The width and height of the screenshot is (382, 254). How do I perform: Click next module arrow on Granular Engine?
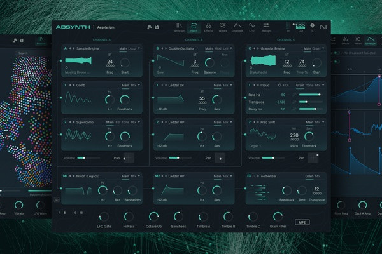click(x=258, y=48)
